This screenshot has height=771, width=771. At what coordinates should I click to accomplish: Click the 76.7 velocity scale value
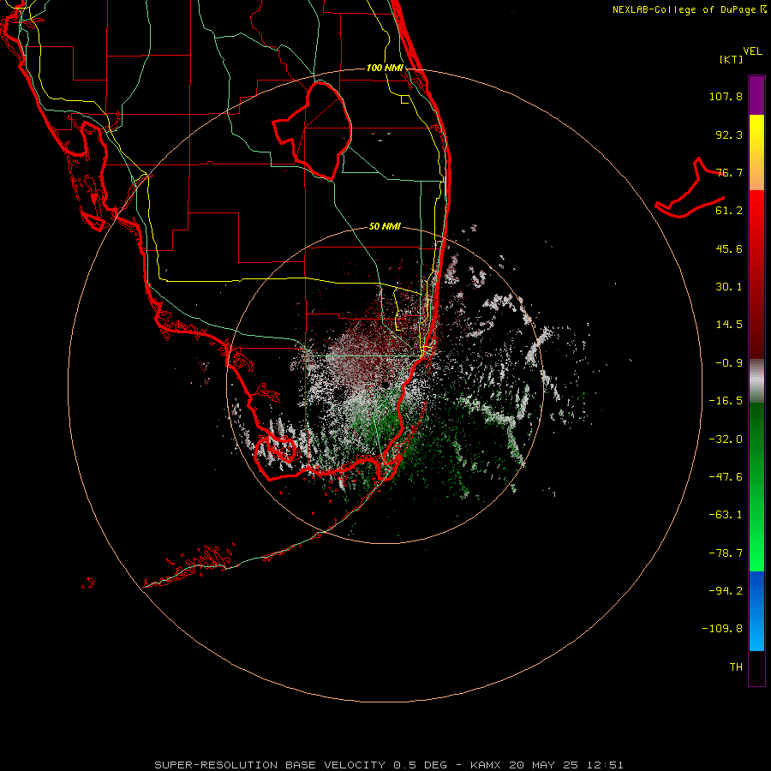729,172
